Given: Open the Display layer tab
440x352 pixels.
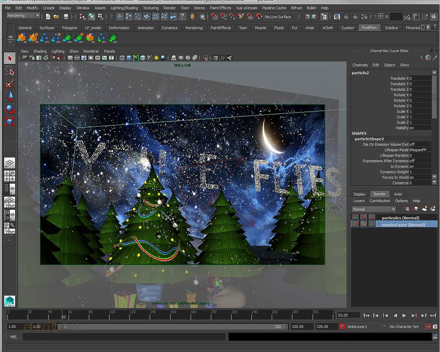Looking at the screenshot, I should pos(359,194).
